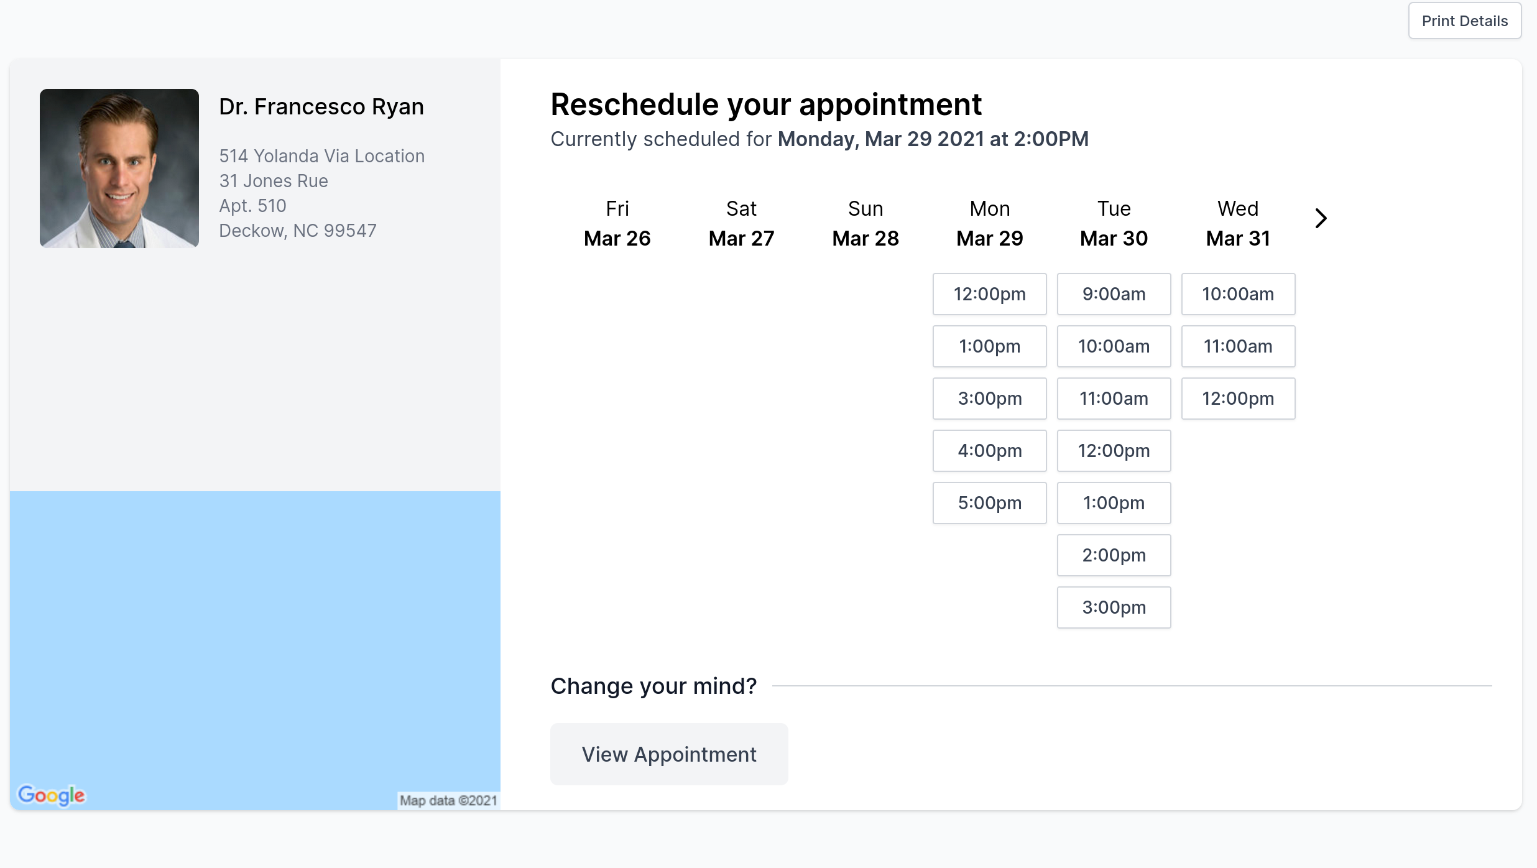Click the Mon Mar 29 date header
Image resolution: width=1537 pixels, height=868 pixels.
(990, 223)
